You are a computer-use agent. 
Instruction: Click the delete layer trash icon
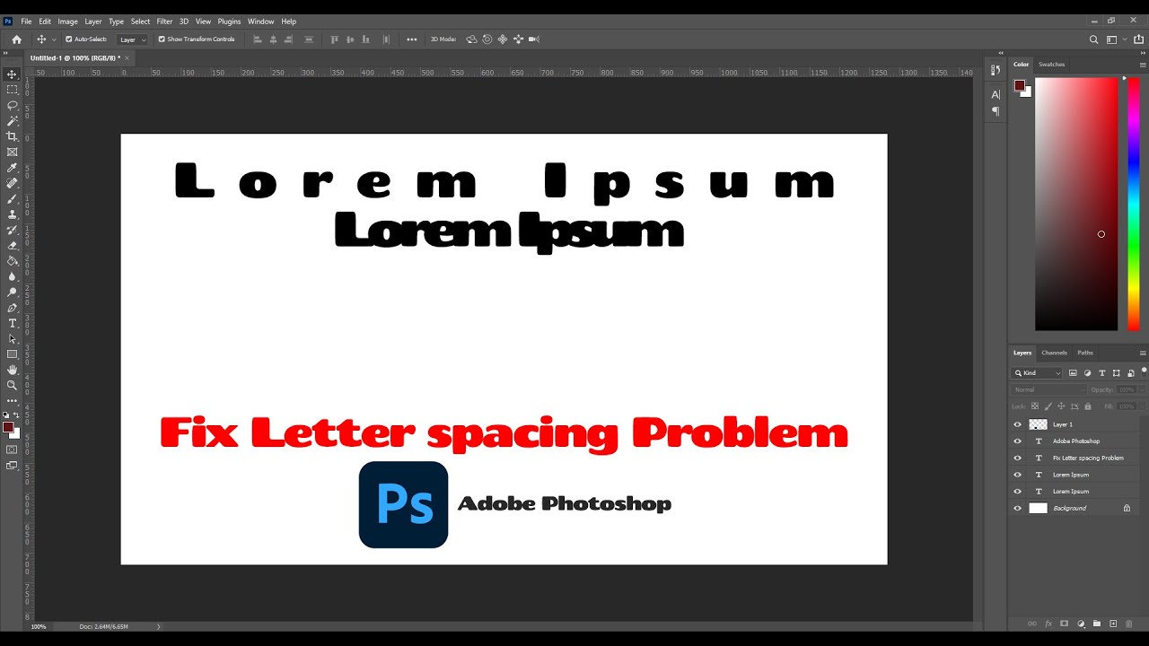click(x=1129, y=624)
